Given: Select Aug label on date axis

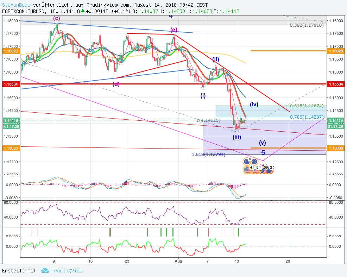Looking at the screenshot, I should [178, 261].
